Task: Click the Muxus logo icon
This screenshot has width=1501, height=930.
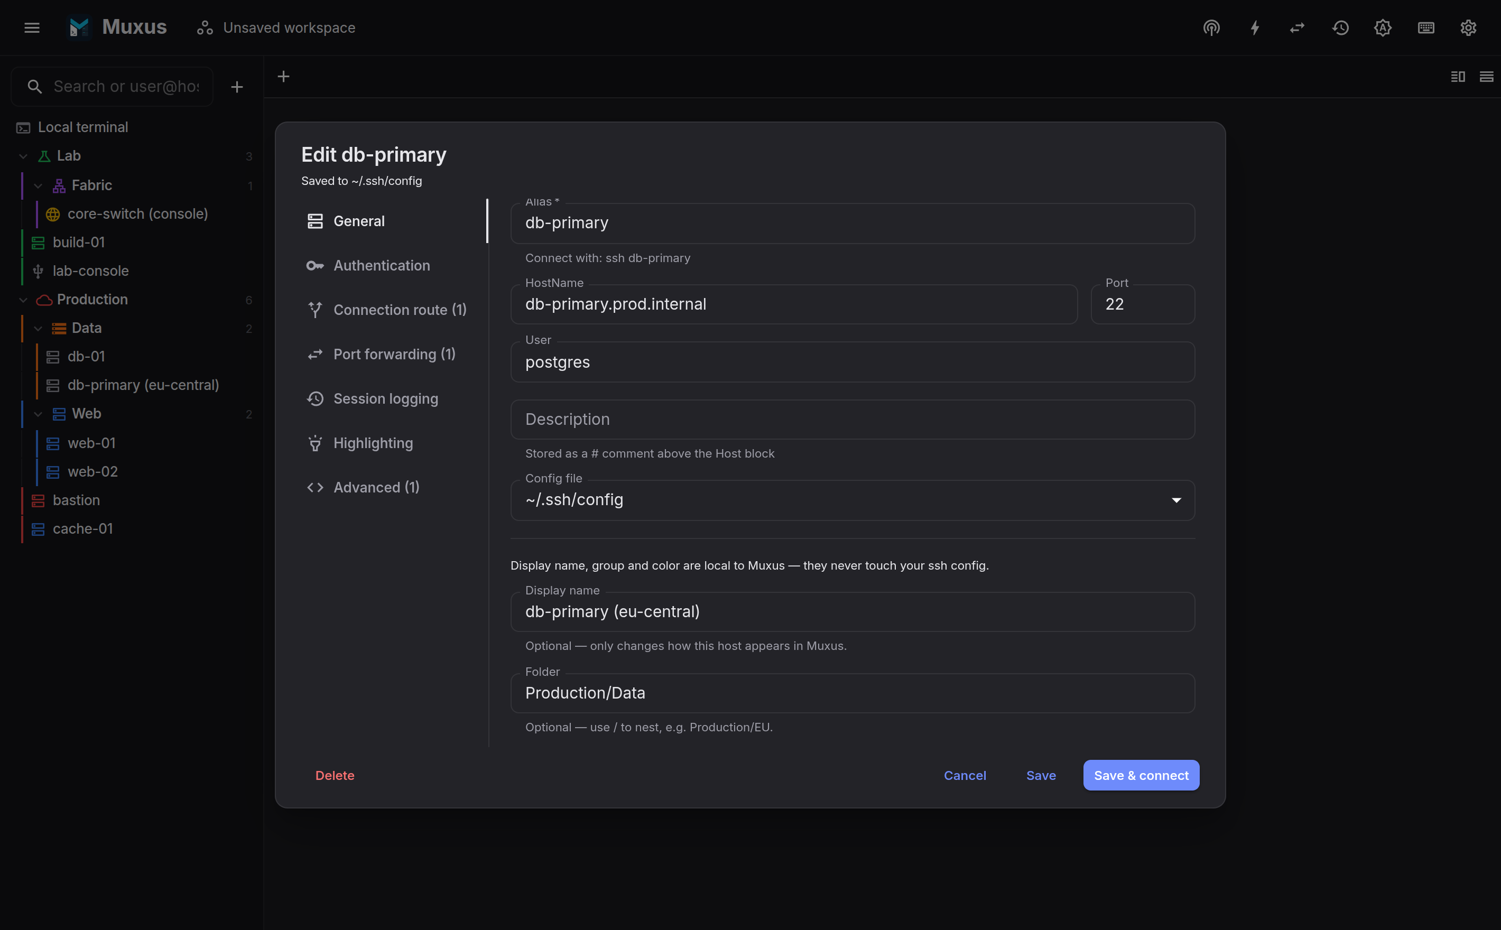Action: point(79,27)
